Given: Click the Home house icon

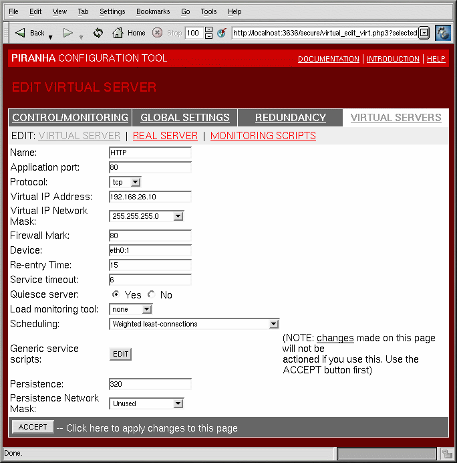Looking at the screenshot, I should click(118, 33).
